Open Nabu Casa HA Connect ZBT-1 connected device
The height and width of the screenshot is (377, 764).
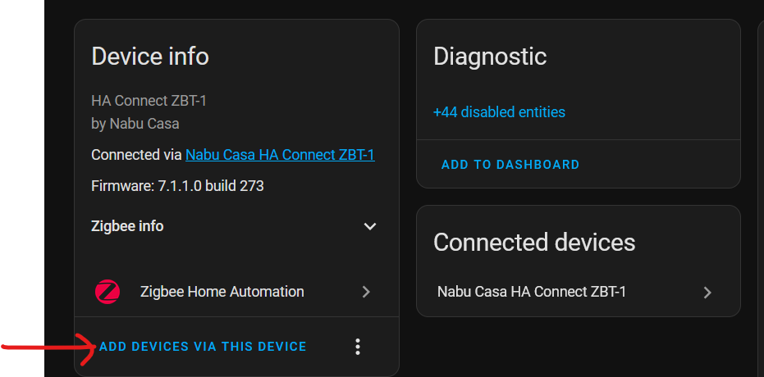579,292
